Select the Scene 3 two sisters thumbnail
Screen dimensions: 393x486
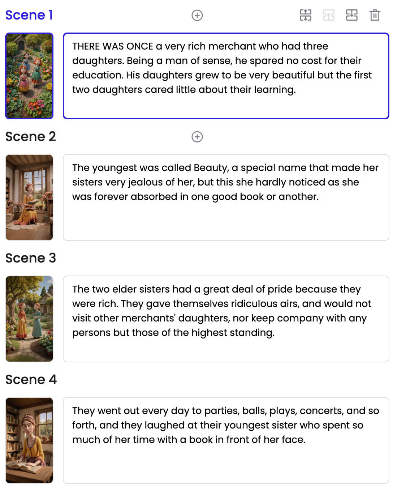(29, 319)
